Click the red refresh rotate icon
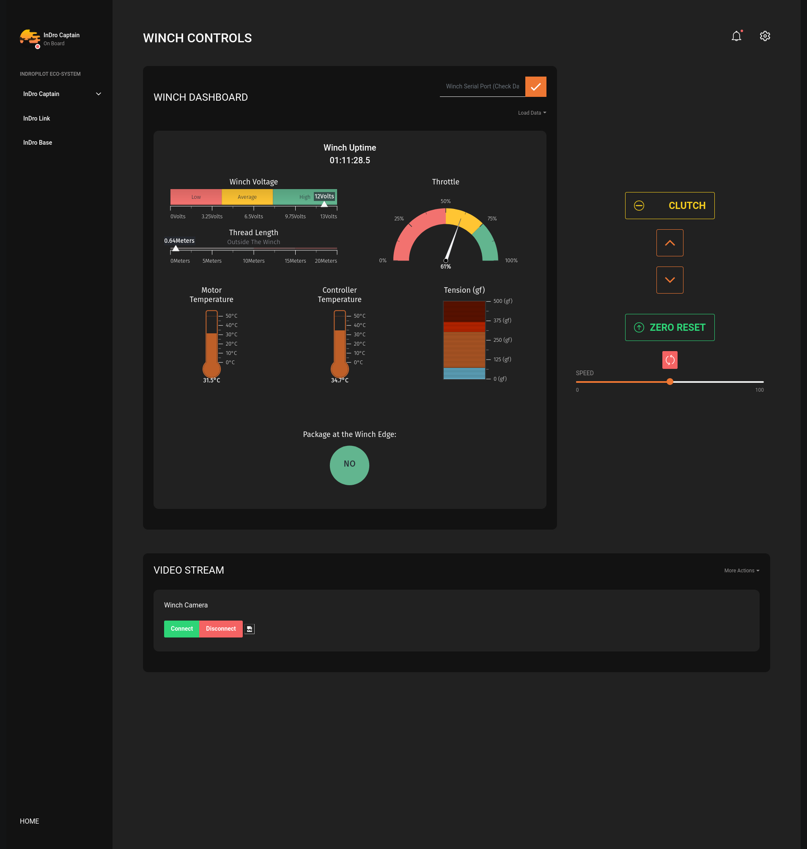Image resolution: width=807 pixels, height=849 pixels. [670, 360]
